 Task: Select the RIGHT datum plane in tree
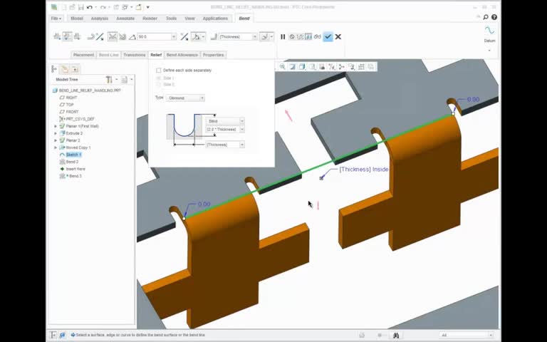coord(71,98)
